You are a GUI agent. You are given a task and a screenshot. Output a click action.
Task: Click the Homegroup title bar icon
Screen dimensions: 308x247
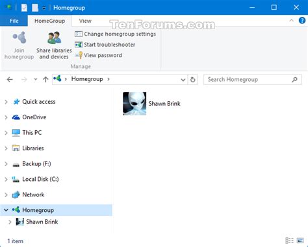(8, 7)
